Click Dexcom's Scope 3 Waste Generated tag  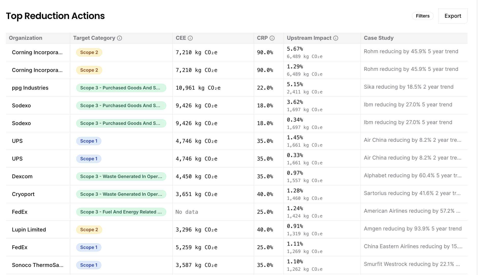tap(121, 176)
